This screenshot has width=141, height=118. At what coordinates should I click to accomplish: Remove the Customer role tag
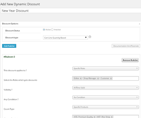click(111, 78)
